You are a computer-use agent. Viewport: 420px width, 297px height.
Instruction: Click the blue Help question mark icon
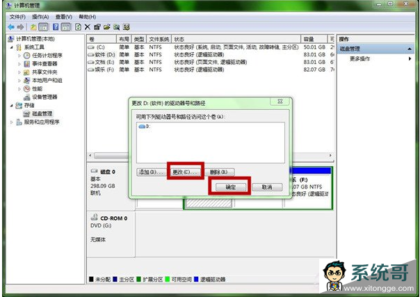[56, 27]
